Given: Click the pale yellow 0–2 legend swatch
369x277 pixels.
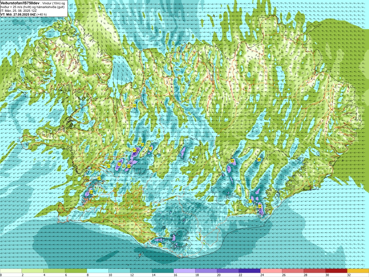Looking at the screenshot, I should pos(11,271).
